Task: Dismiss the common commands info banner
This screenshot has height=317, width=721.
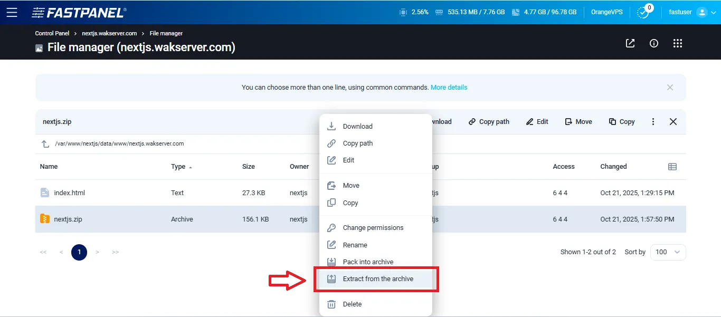Action: [670, 88]
